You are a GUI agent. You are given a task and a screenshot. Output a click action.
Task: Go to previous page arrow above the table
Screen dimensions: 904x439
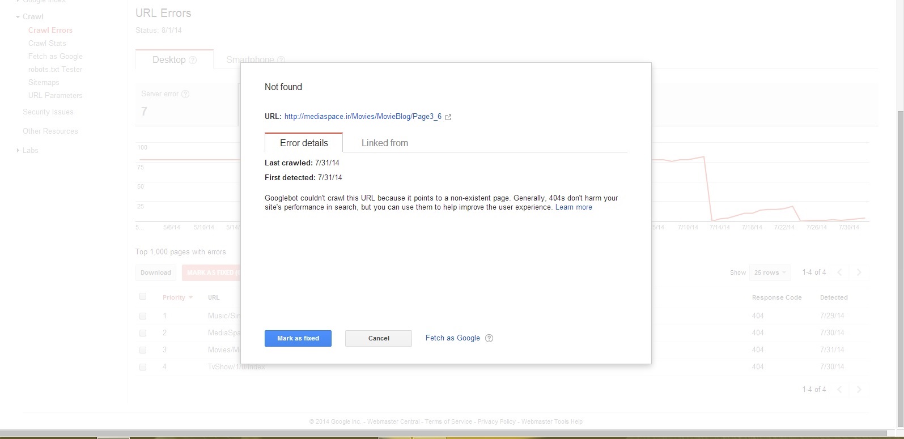tap(839, 272)
